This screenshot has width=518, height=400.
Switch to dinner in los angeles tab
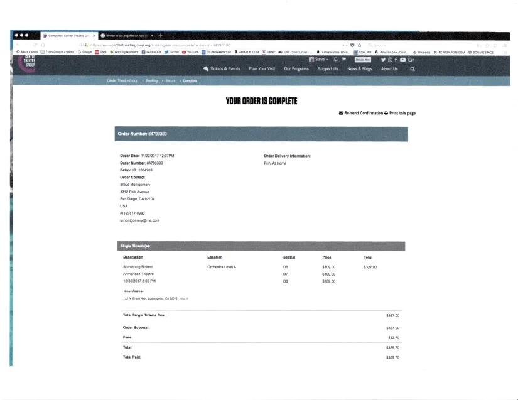(x=127, y=36)
